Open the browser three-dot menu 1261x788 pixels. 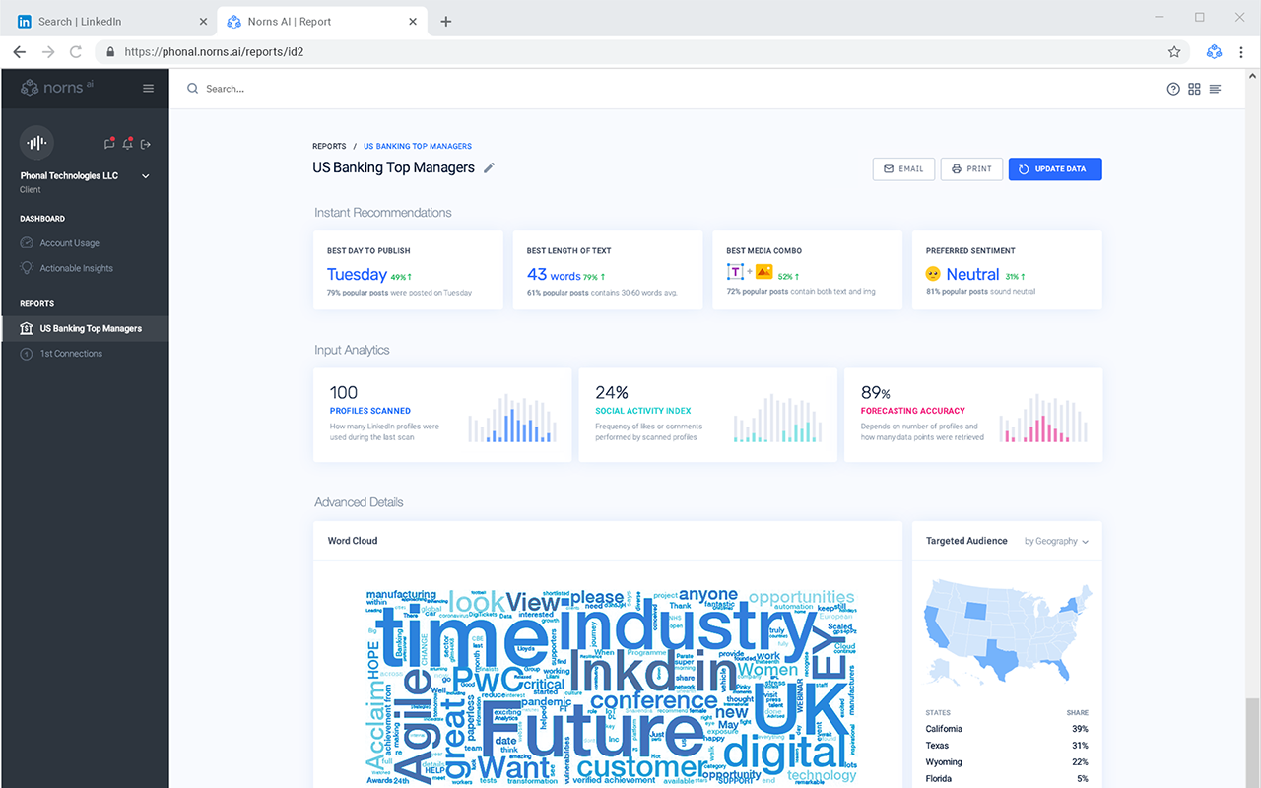(x=1241, y=51)
